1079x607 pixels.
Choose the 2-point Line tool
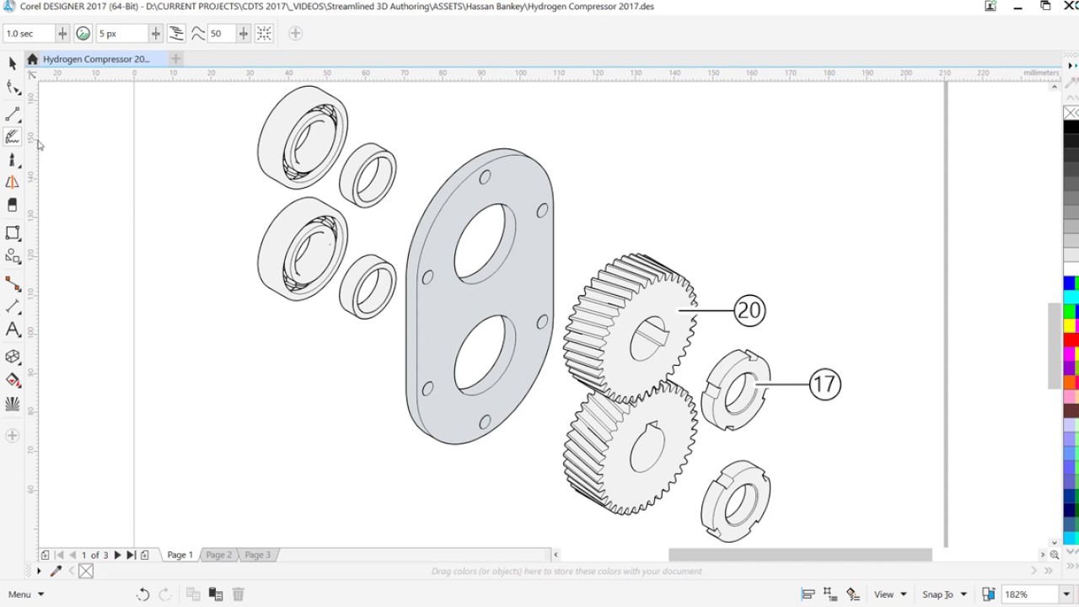[13, 113]
